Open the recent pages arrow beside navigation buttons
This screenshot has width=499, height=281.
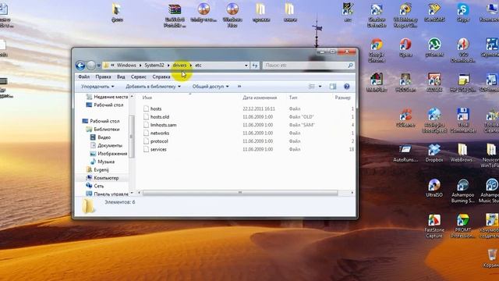coord(99,66)
